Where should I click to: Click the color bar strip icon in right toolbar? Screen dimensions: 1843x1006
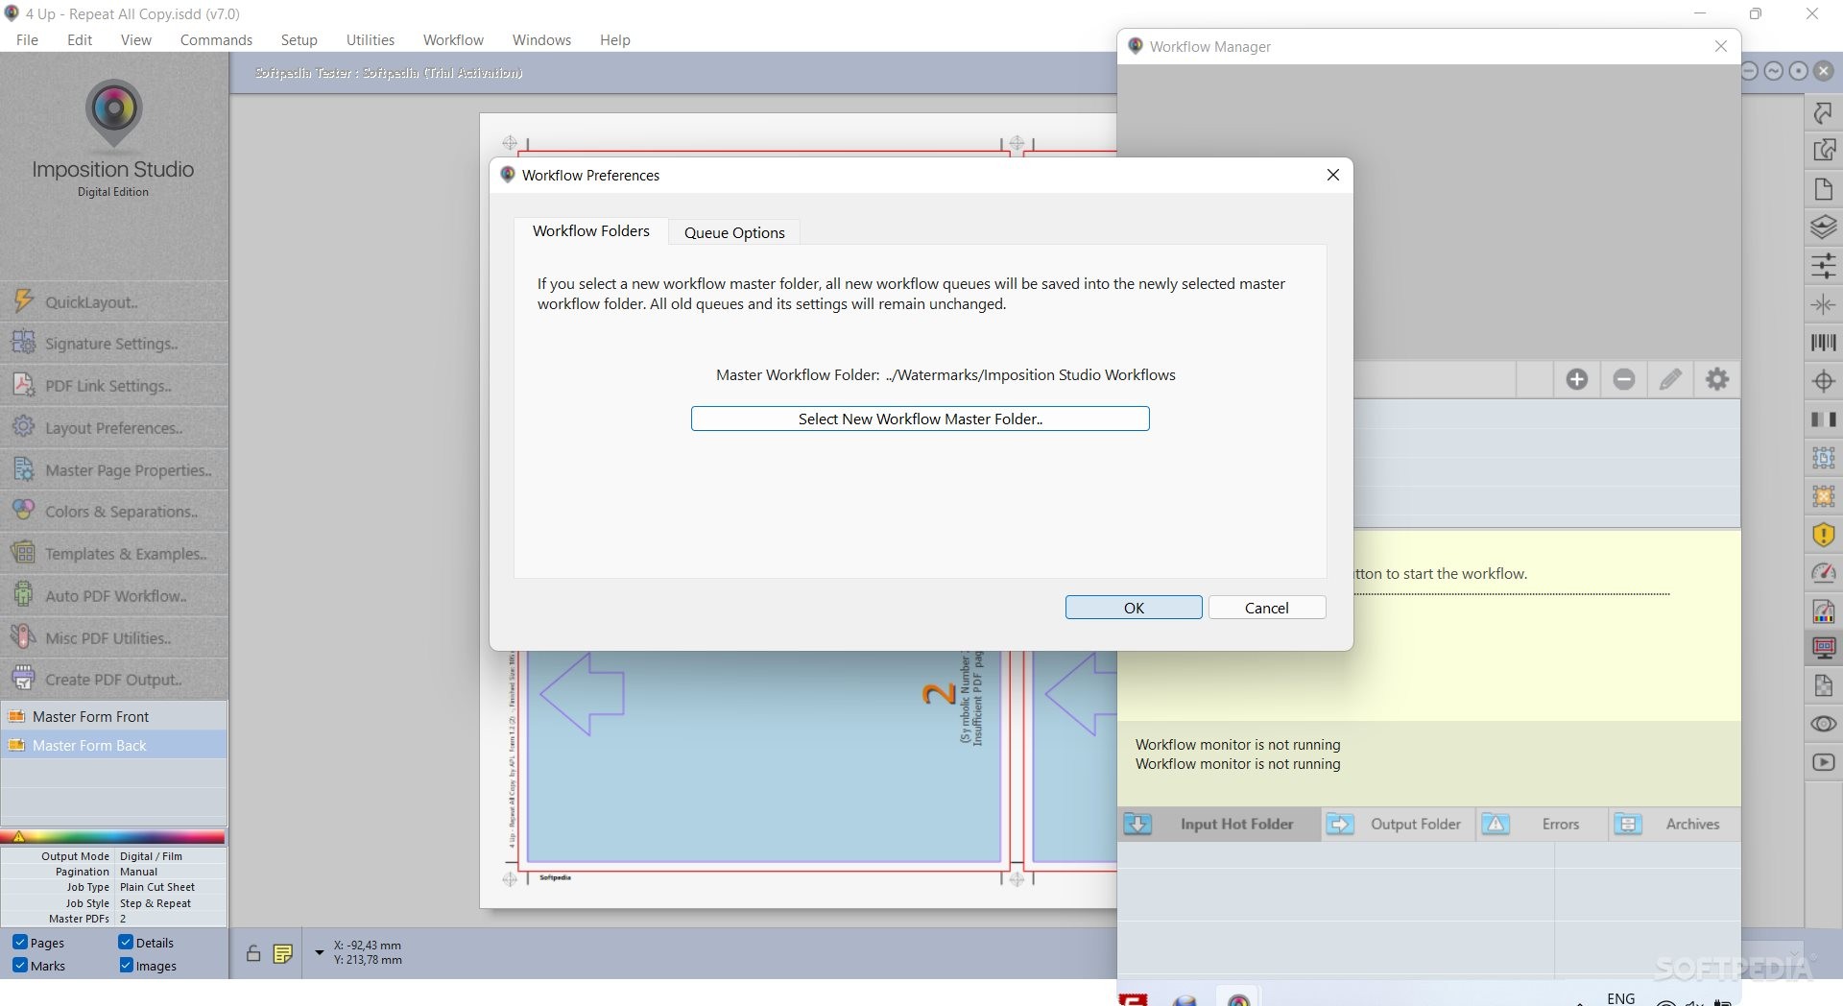click(x=1823, y=419)
